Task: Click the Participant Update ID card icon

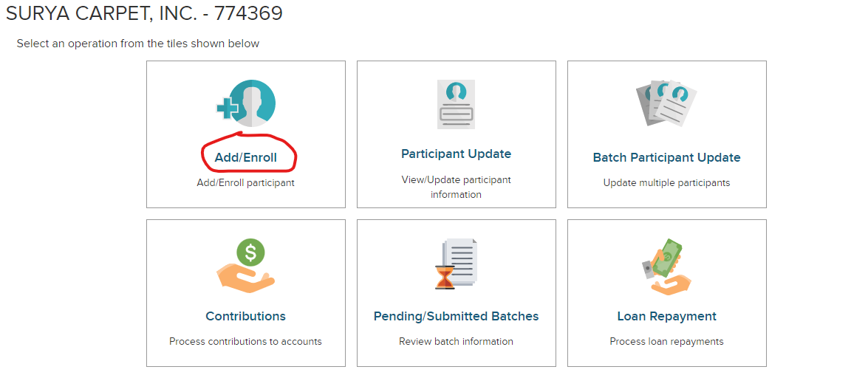Action: tap(456, 105)
